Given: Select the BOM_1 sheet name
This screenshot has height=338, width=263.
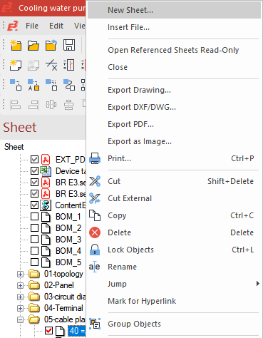Looking at the screenshot, I should 68,216.
